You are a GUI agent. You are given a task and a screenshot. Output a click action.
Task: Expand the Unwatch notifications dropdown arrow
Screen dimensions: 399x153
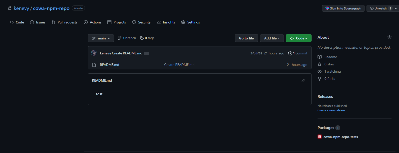pos(396,8)
